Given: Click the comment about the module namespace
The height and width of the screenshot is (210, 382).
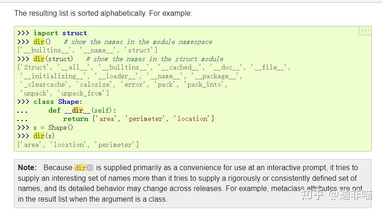Looking at the screenshot, I should point(138,42).
